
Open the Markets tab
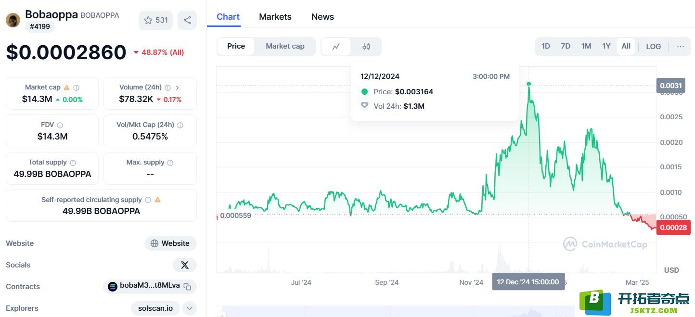[275, 17]
